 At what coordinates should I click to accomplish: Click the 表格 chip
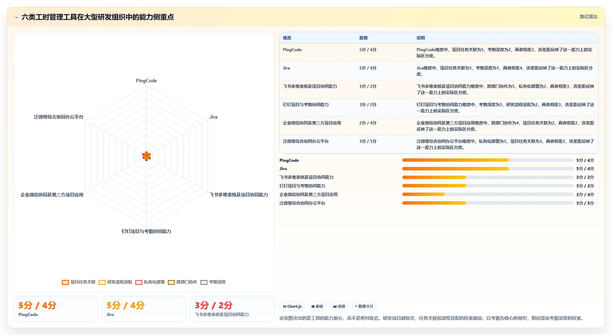[x=317, y=306]
